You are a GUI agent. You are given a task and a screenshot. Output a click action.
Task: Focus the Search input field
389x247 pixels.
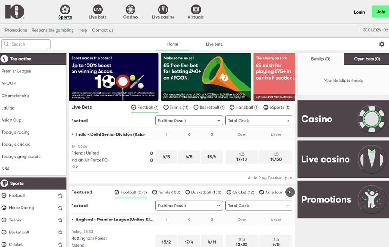point(26,44)
